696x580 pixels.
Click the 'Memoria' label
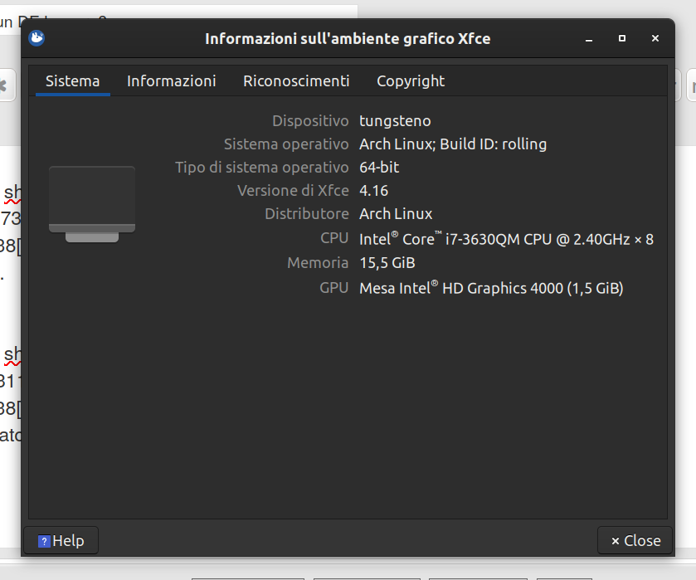(318, 263)
